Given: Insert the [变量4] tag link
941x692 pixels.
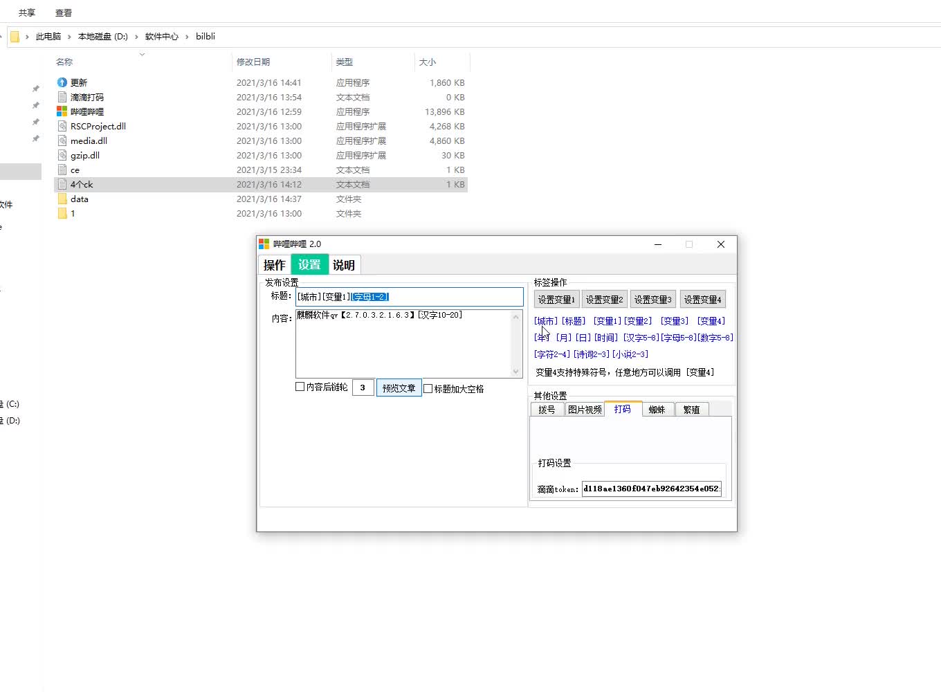Looking at the screenshot, I should (x=711, y=321).
